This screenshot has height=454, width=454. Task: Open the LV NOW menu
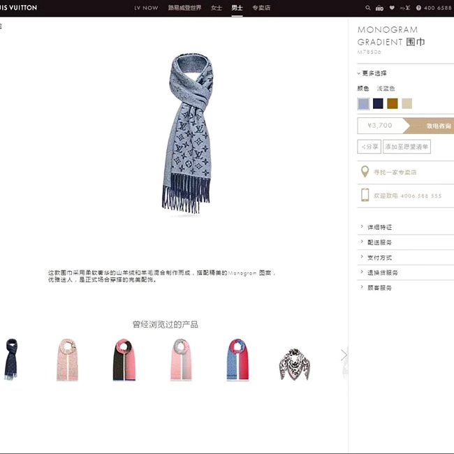(146, 8)
